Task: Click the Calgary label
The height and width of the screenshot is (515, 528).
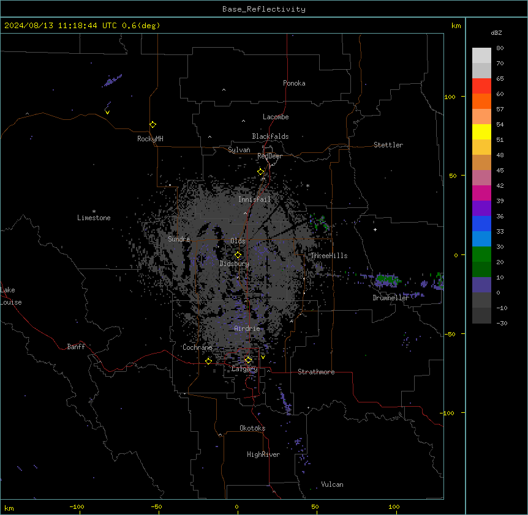Action: 244,369
